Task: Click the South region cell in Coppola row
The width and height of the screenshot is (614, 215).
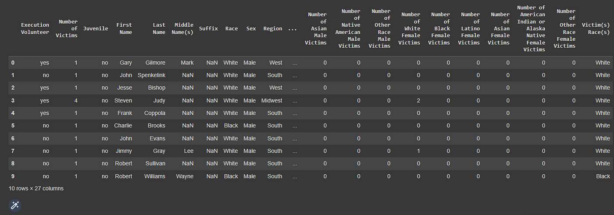Action: pyautogui.click(x=275, y=113)
